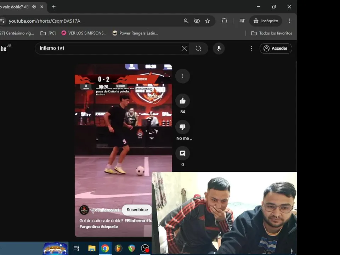Screen dimensions: 340x255
Task: Open File Explorer from taskbar
Action: click(92, 248)
